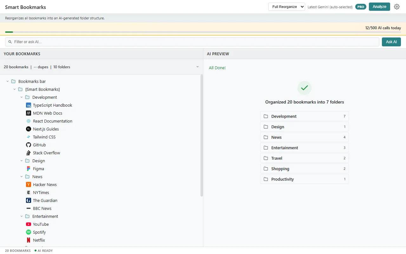Click the 10 folders count text
This screenshot has height=254, width=406.
[62, 67]
